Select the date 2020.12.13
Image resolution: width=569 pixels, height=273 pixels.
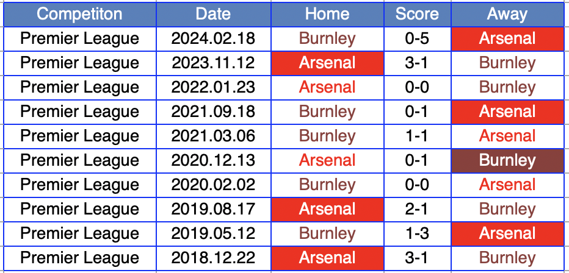pyautogui.click(x=213, y=160)
